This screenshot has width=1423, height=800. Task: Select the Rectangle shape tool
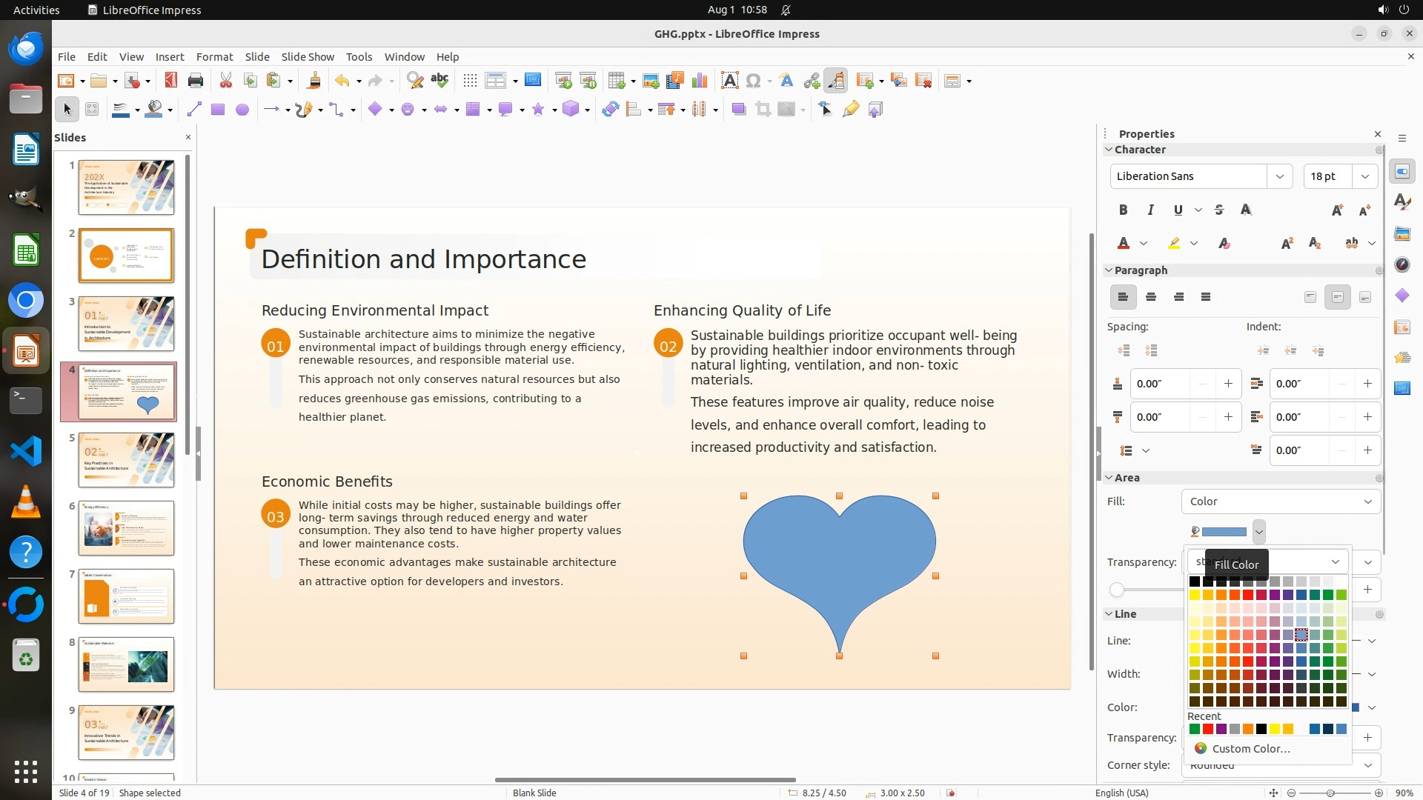pos(217,110)
